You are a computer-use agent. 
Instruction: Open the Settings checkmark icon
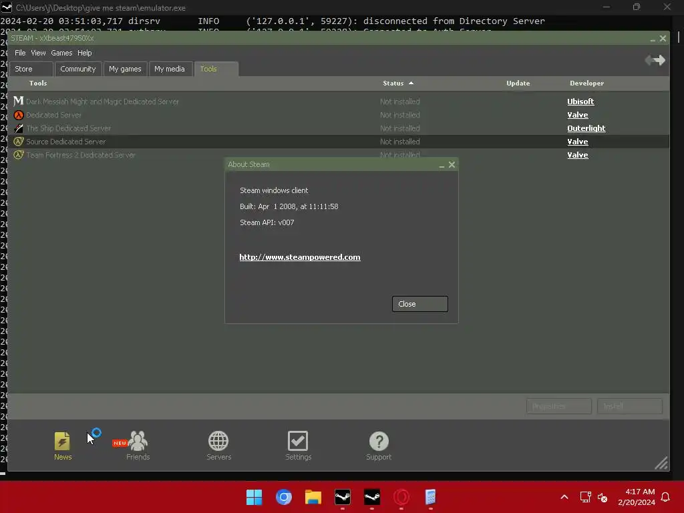coord(298,441)
